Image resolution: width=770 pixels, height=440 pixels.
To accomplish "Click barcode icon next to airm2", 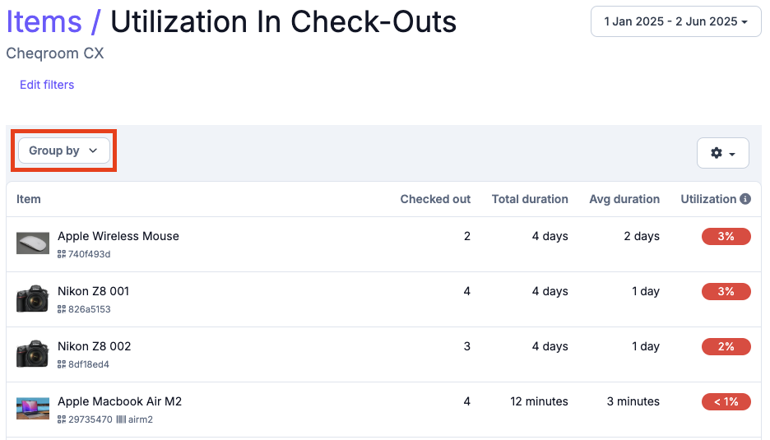I will (x=121, y=419).
